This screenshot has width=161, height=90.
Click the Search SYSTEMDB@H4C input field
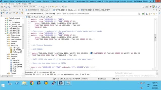(25, 7)
